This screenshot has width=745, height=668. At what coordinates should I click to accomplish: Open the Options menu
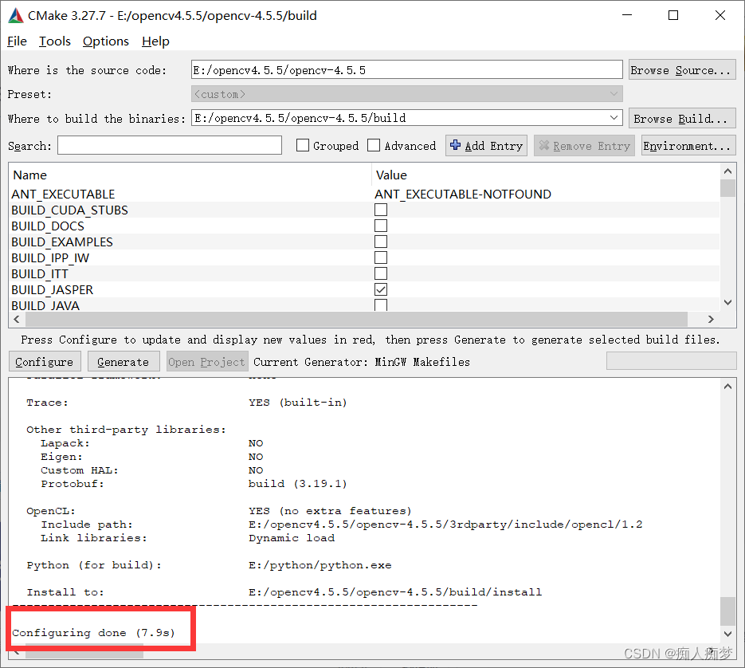tap(105, 41)
